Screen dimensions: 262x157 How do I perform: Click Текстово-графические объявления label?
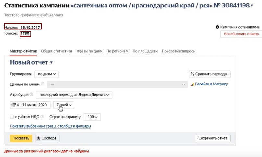tap(33, 15)
